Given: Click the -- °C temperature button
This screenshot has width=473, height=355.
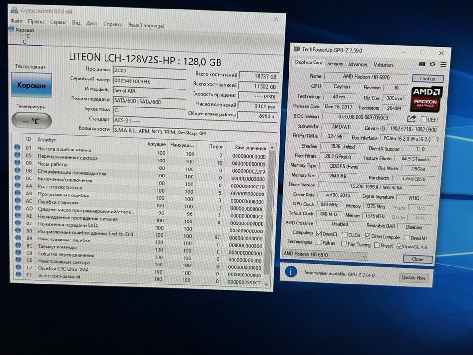Looking at the screenshot, I should [x=31, y=121].
